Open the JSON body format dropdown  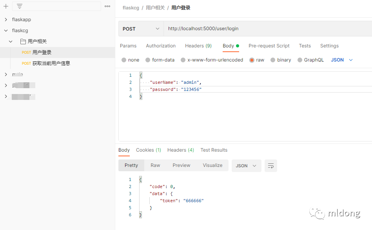pos(342,60)
